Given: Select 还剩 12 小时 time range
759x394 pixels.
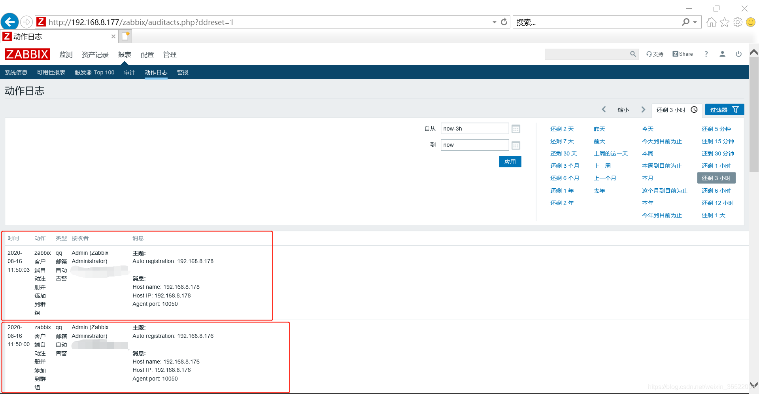Looking at the screenshot, I should tap(717, 203).
